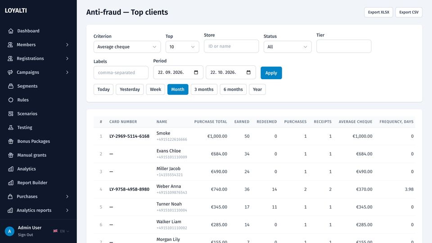Screen dimensions: 432x243
Task: Click the Scenarios icon in sidebar
Action: click(x=11, y=113)
